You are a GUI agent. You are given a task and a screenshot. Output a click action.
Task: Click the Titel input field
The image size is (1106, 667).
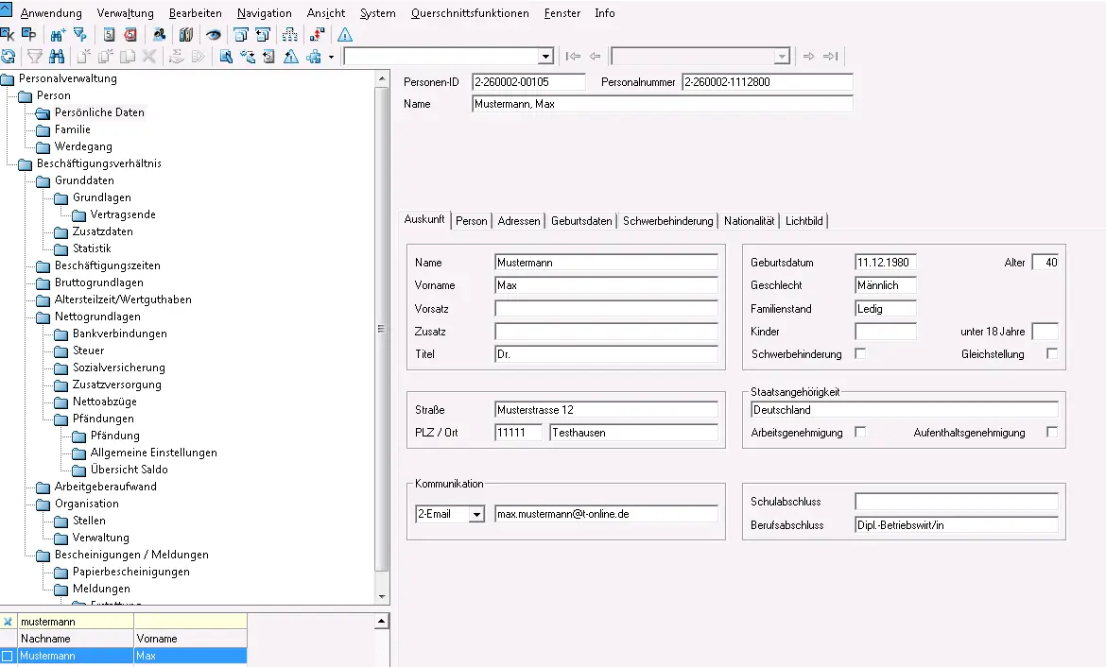pos(606,354)
